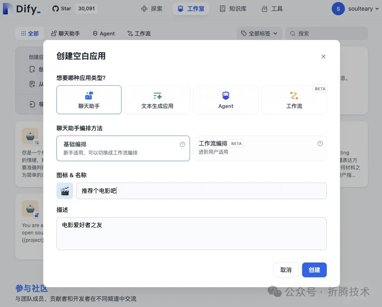Switch to the 工作室 tab
The width and height of the screenshot is (382, 307).
click(191, 9)
